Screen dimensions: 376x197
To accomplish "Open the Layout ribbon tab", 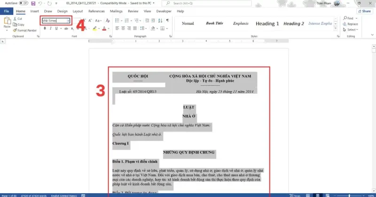I will (x=78, y=11).
